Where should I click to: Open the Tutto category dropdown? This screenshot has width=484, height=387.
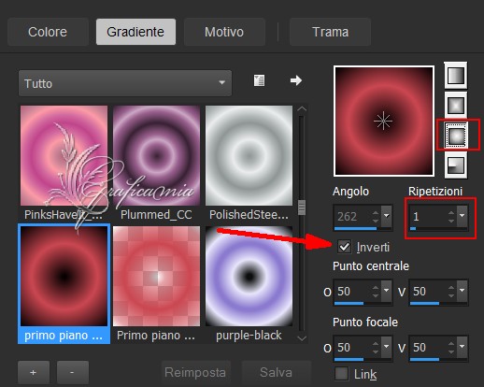125,83
